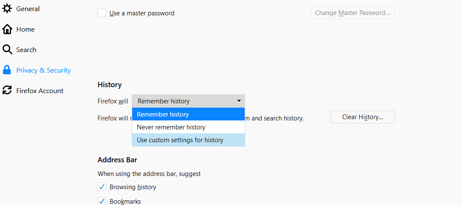This screenshot has width=462, height=205.
Task: Collapse the Firefox will history dropdown
Action: click(188, 101)
